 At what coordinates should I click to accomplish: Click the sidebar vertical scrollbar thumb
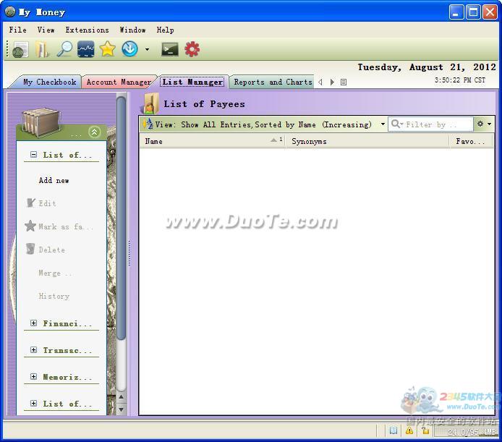tap(121, 218)
